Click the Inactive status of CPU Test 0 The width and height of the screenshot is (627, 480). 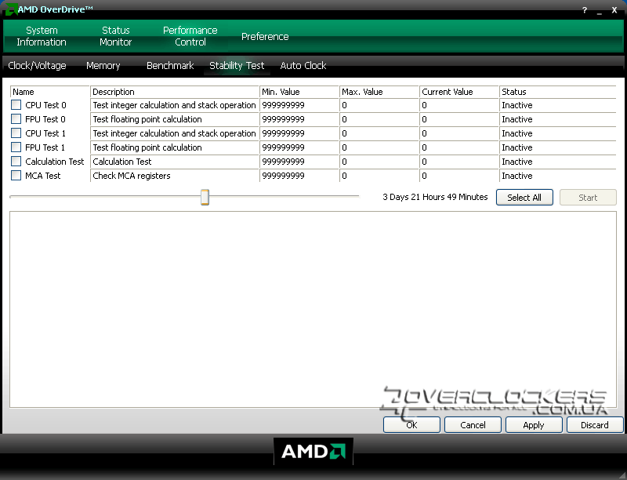(517, 105)
